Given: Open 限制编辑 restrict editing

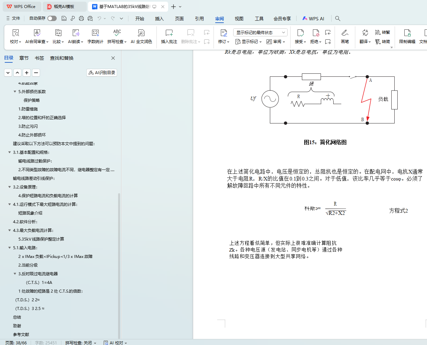Looking at the screenshot, I should click(407, 37).
